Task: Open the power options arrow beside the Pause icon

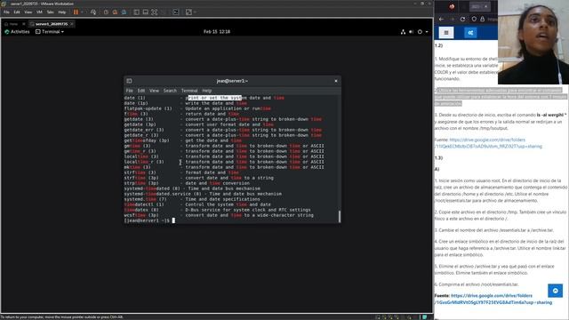Action: [x=82, y=12]
